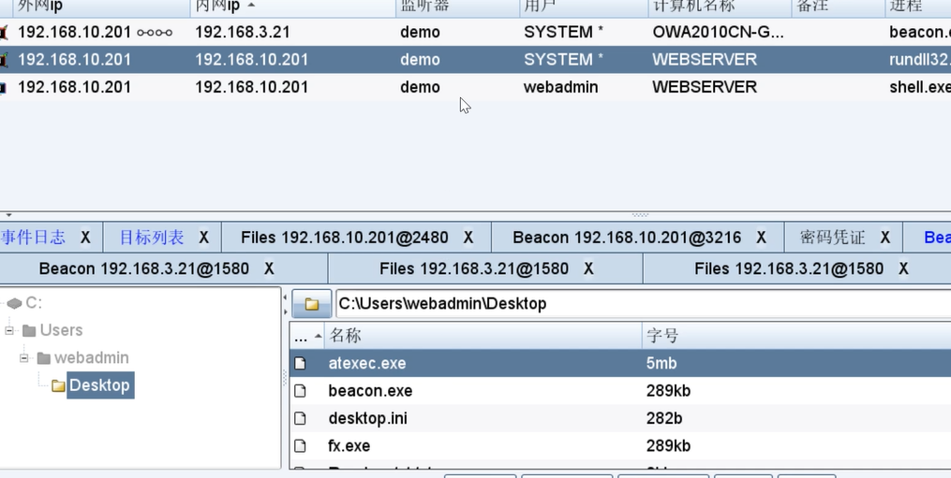
Task: Click the parent folder button left of path
Action: point(311,304)
